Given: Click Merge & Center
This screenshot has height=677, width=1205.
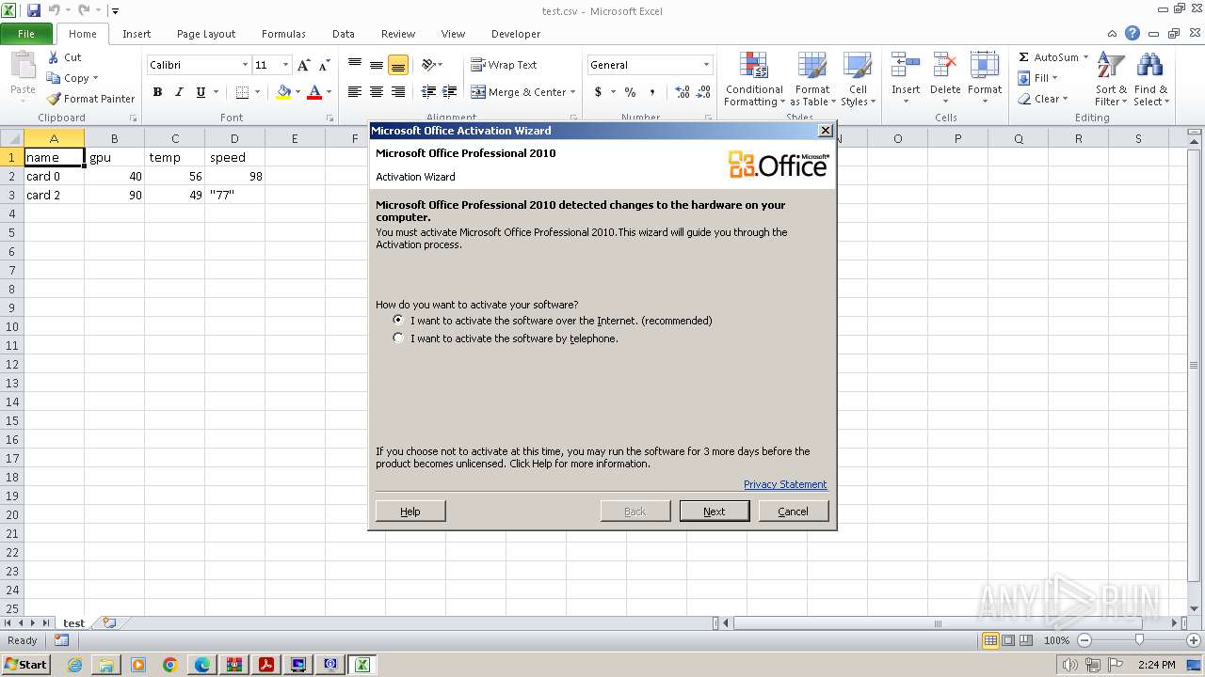Looking at the screenshot, I should (x=520, y=92).
